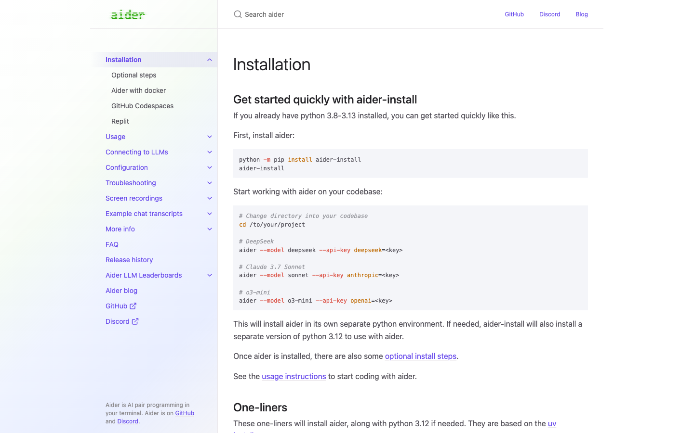Viewport: 694px width, 433px height.
Task: Expand the More info chevron
Action: coord(210,229)
